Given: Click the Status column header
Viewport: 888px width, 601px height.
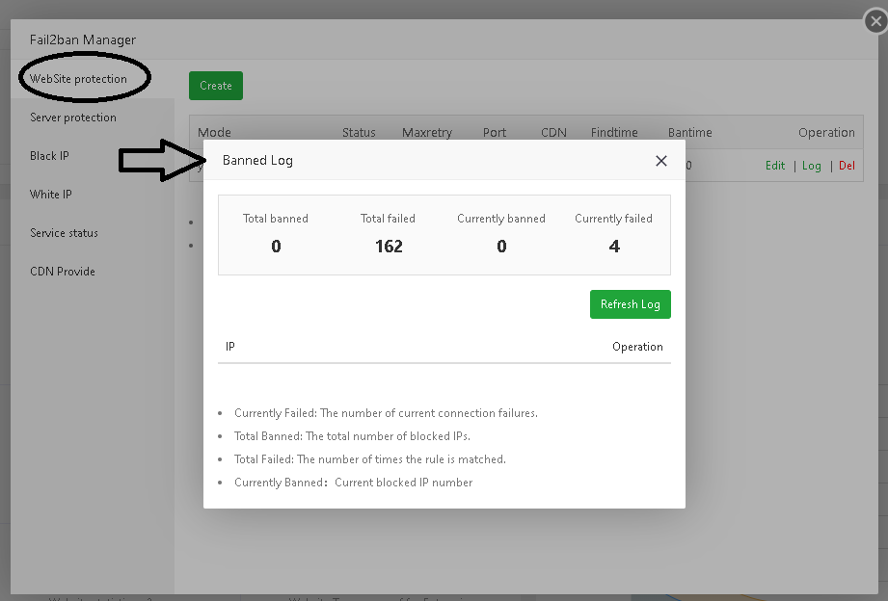Looking at the screenshot, I should 359,132.
